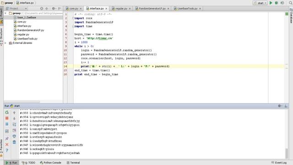Screen dimensions: 293x165
Task: Toggle the Structure side tool window tab
Action: click(1, 37)
